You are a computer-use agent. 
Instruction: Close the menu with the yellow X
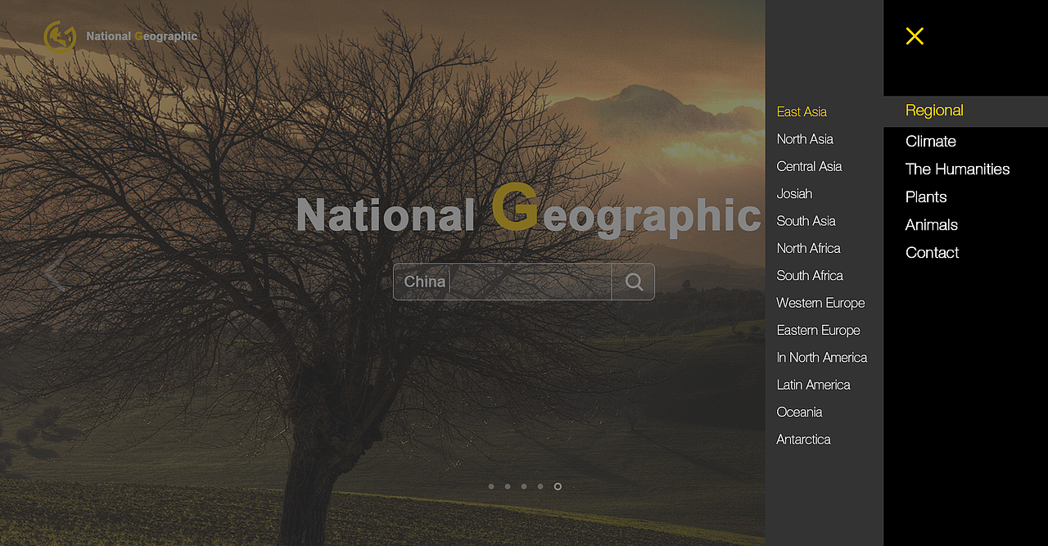tap(915, 36)
